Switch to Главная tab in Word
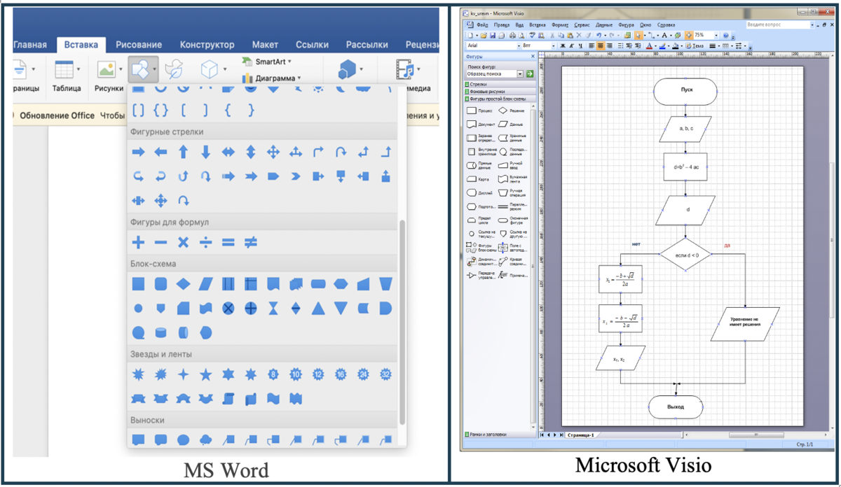Image resolution: width=841 pixels, height=487 pixels. click(x=30, y=45)
